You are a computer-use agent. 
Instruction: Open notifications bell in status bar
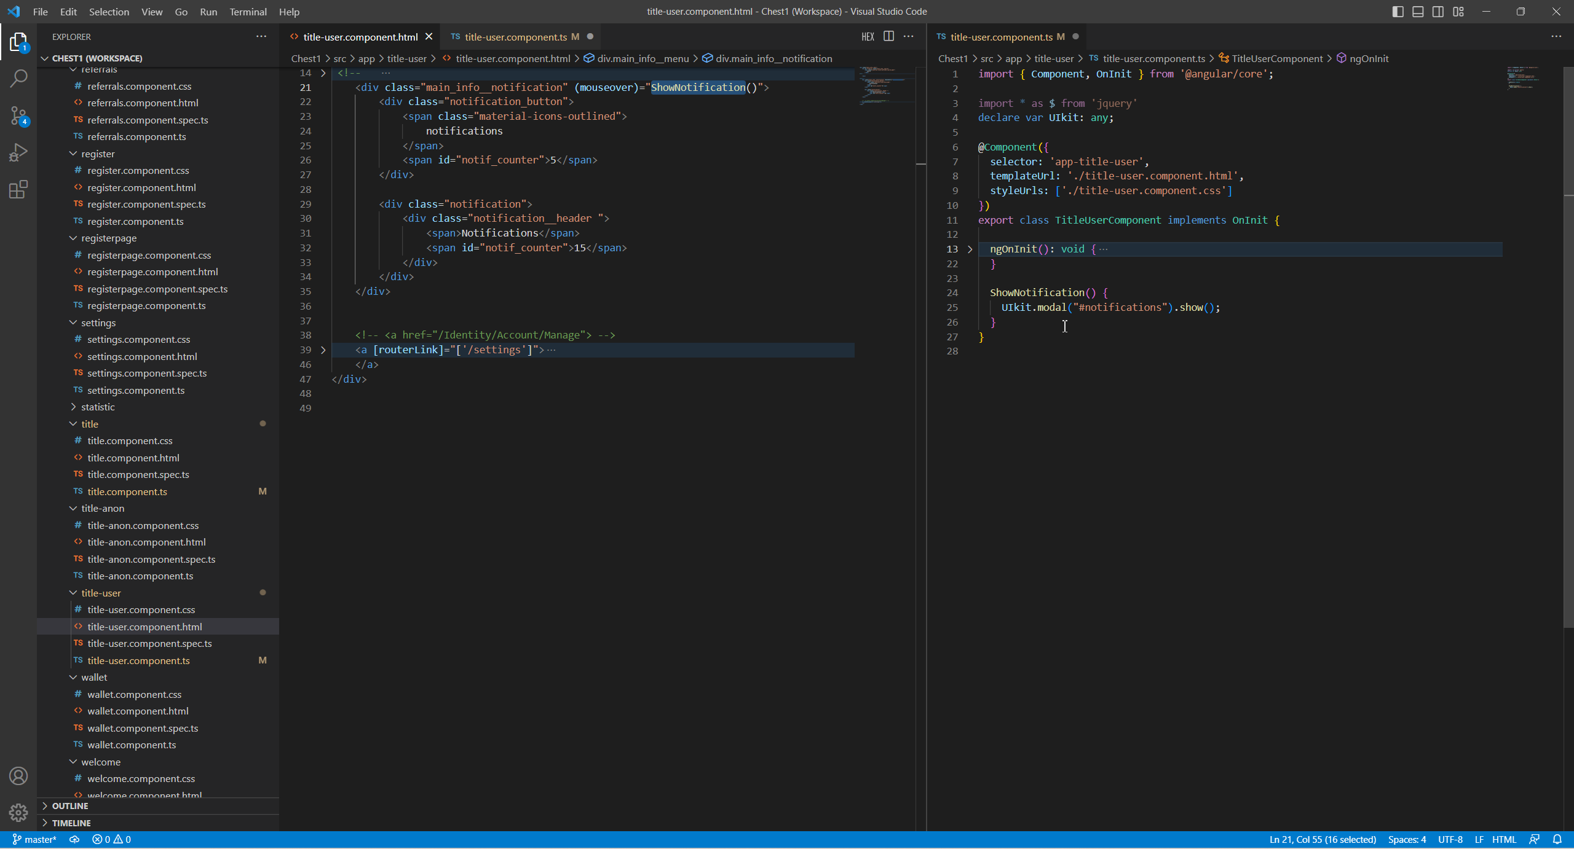[x=1557, y=839]
